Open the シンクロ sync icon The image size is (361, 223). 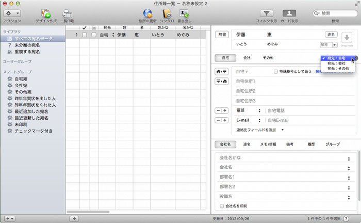coord(167,13)
